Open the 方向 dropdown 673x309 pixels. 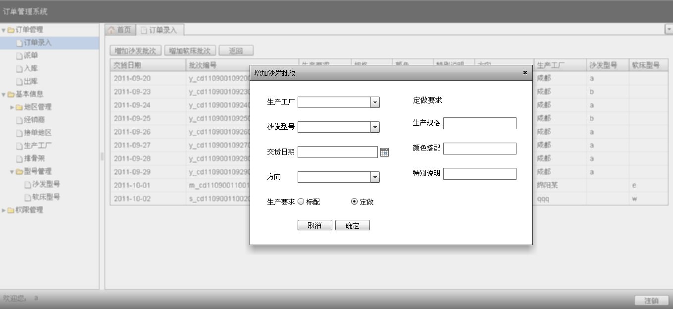click(375, 177)
